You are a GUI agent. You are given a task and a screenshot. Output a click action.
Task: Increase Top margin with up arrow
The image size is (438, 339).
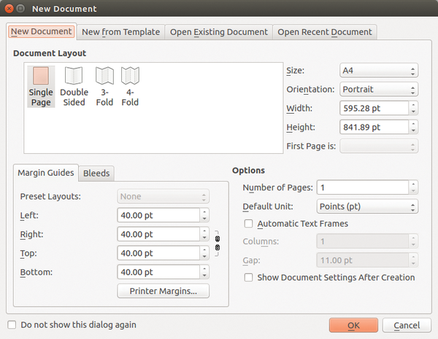(204, 250)
